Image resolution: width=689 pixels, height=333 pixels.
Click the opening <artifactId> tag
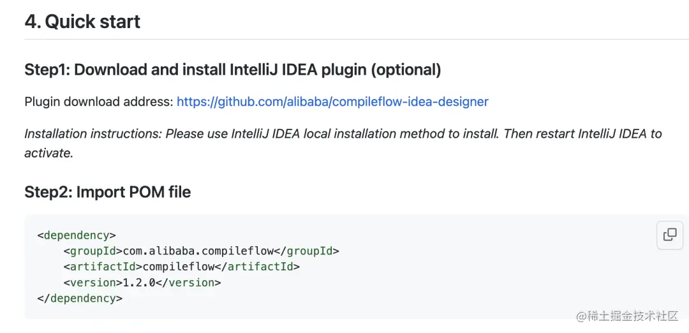pyautogui.click(x=103, y=267)
